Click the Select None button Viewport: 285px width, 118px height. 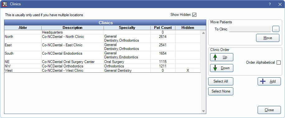[221, 91]
